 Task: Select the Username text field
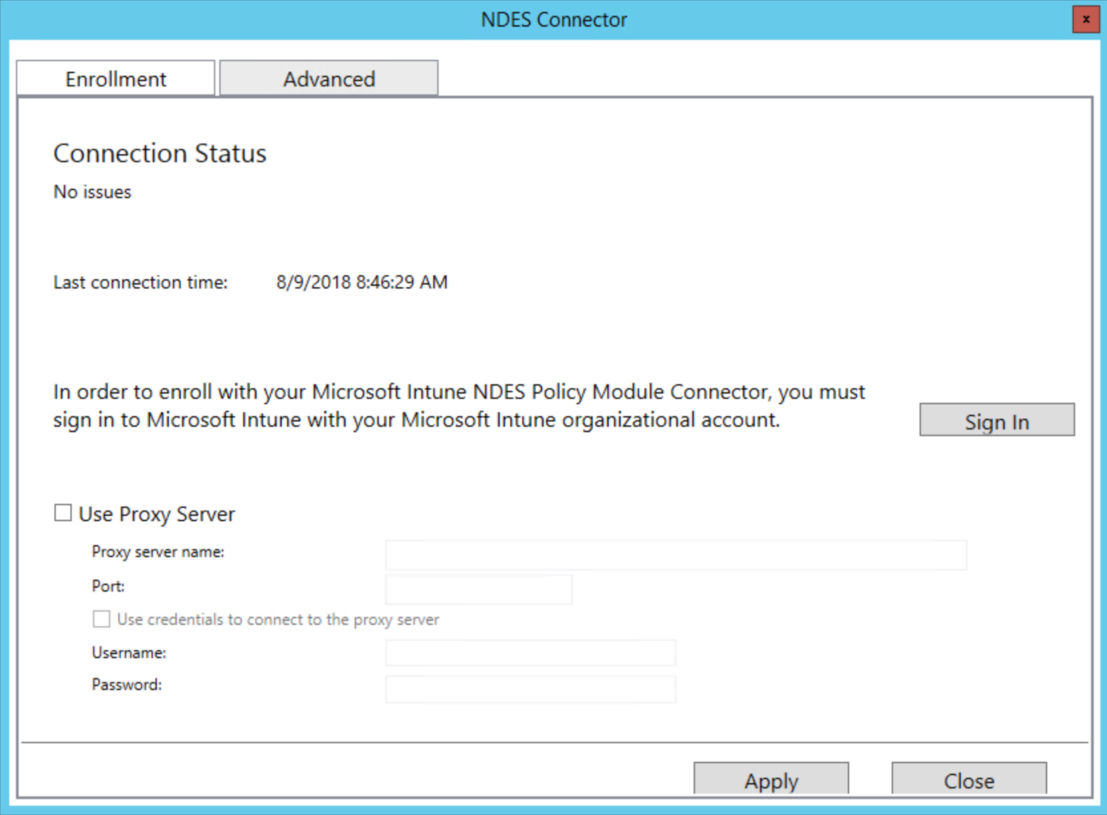[530, 653]
